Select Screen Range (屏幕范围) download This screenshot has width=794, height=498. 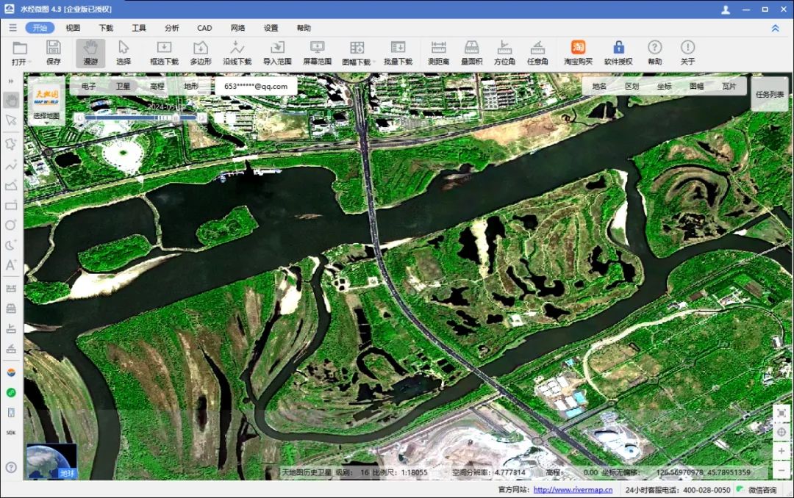(x=317, y=53)
